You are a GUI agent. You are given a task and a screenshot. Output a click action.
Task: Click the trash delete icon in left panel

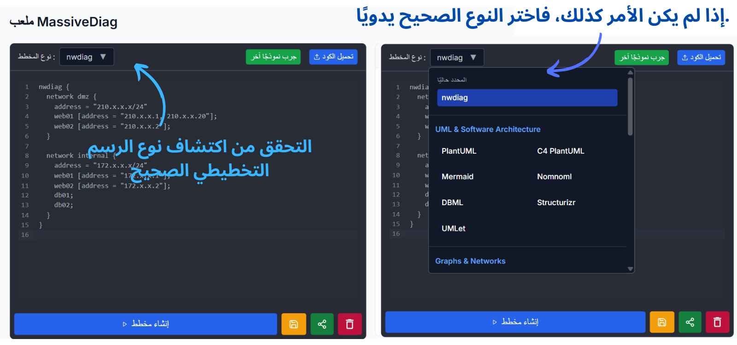point(350,324)
